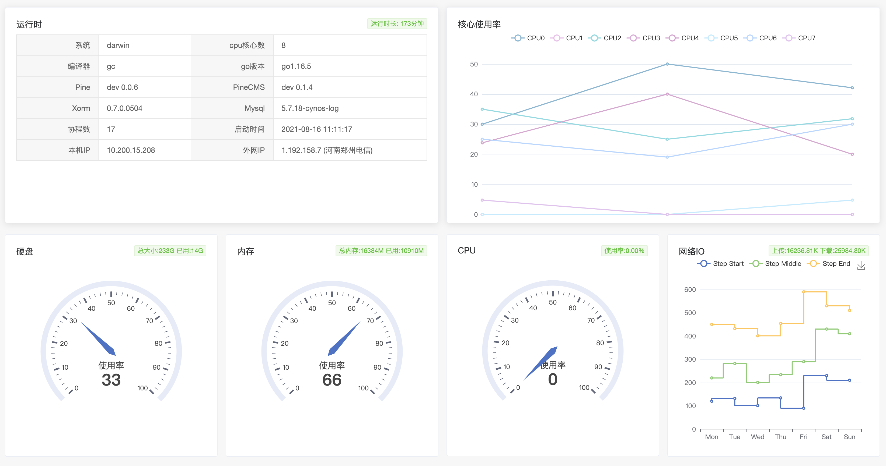Screen dimensions: 886x466
Task: Click CPU0 peak data point at 50
Action: pyautogui.click(x=667, y=64)
